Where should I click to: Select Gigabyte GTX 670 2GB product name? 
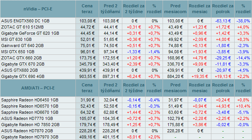coord(23,64)
